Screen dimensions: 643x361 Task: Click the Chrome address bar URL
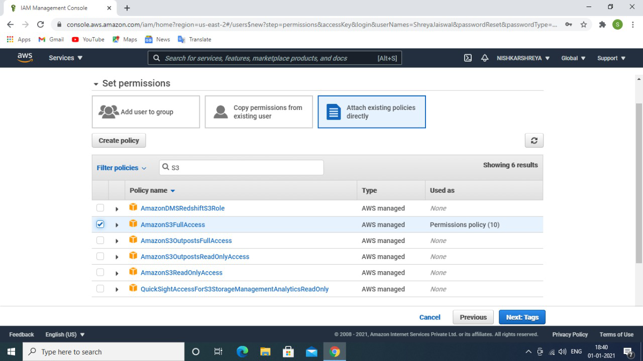(311, 25)
